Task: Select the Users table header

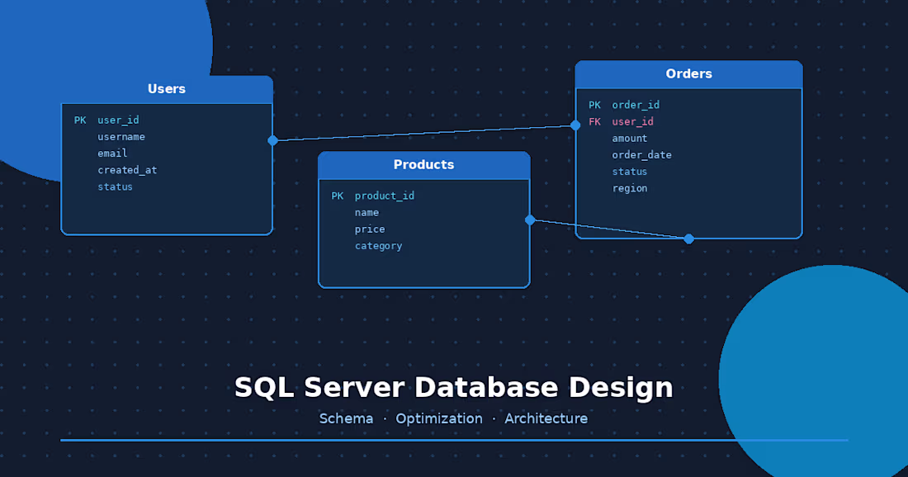Action: (x=167, y=88)
